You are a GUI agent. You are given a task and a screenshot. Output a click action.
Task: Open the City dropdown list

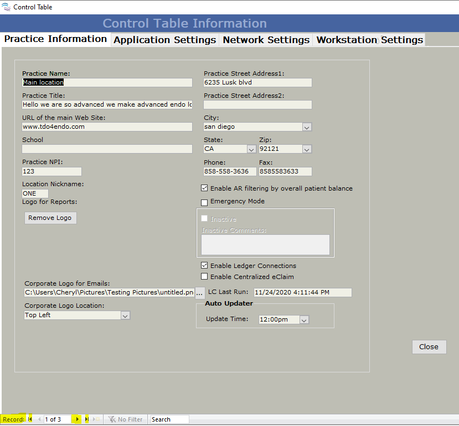tap(307, 127)
